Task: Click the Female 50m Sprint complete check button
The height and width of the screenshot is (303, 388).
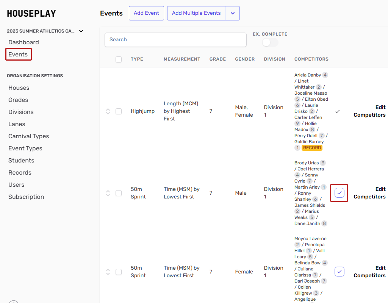Action: [339, 272]
